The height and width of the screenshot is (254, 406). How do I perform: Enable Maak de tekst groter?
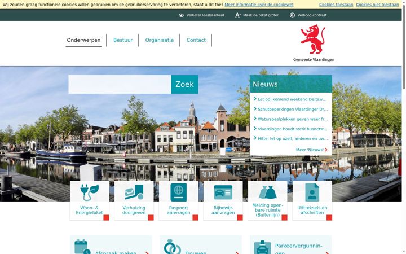coord(261,15)
